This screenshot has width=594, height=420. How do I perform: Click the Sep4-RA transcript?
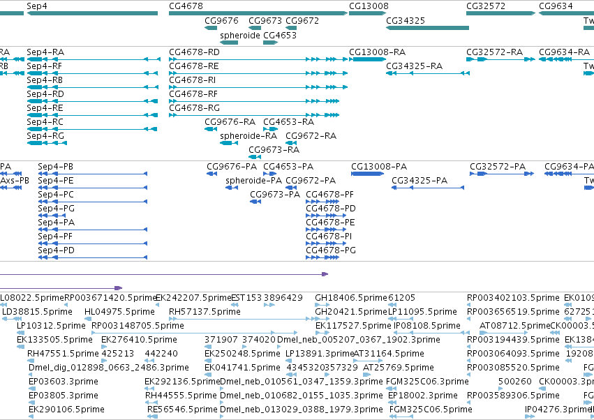(x=94, y=59)
